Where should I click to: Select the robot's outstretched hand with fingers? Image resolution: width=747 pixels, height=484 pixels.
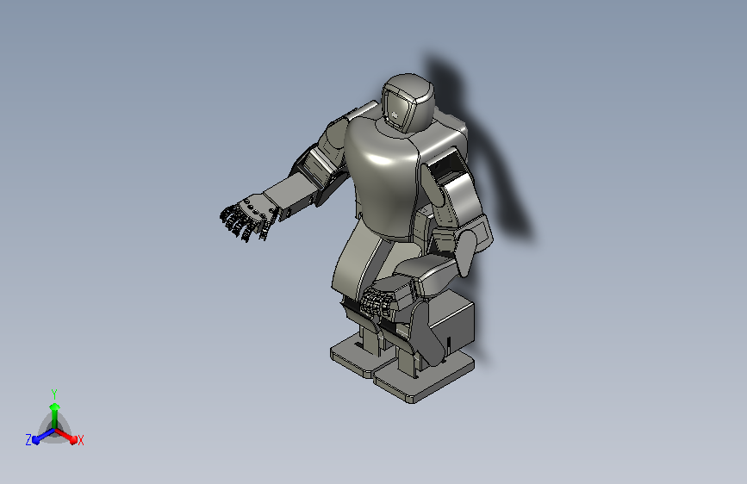point(248,217)
